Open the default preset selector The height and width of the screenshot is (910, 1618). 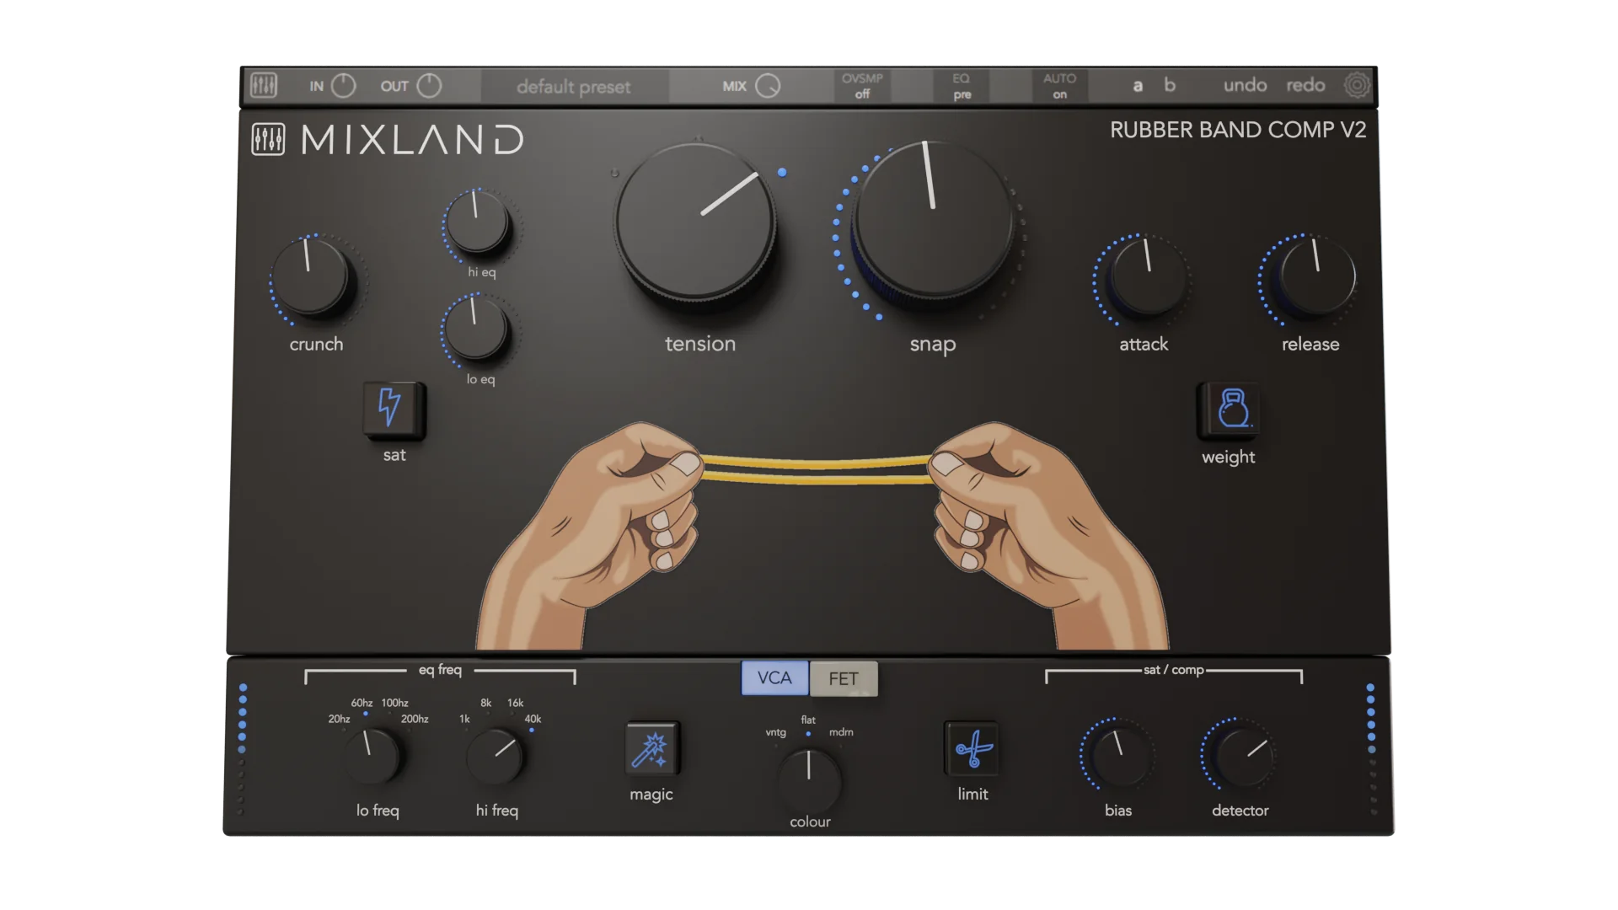click(574, 86)
